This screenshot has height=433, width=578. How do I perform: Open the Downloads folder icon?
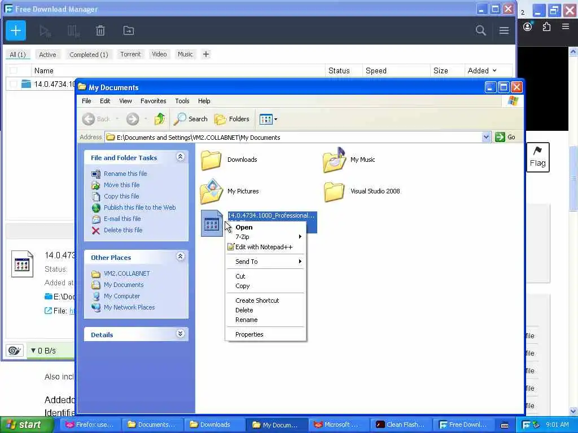click(211, 160)
